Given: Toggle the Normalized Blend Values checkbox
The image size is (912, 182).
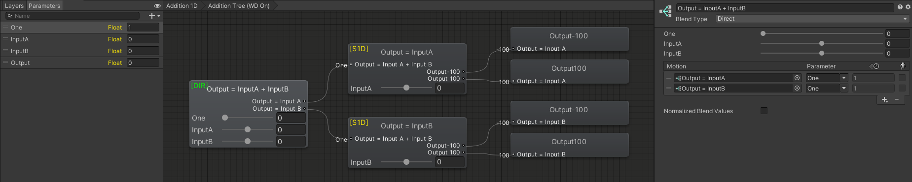Looking at the screenshot, I should coord(764,111).
